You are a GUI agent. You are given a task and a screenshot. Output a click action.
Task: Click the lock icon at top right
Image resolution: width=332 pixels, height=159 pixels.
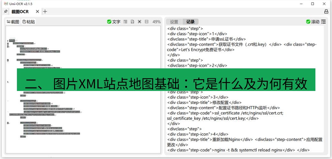[x=326, y=11]
